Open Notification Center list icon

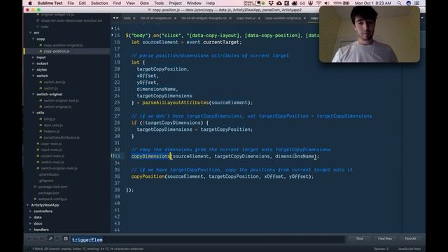click(417, 3)
